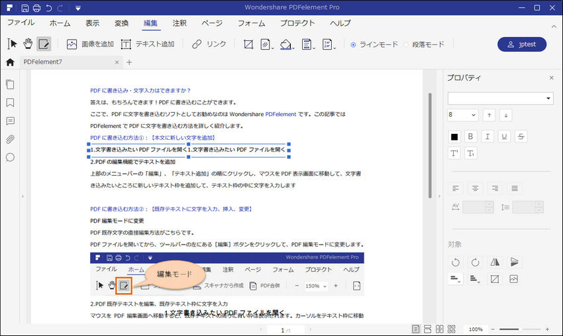Open the header and footer dropdown
Viewport: 563px width, 336px height.
(308, 44)
